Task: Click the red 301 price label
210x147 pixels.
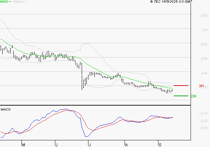Action: coord(201,86)
